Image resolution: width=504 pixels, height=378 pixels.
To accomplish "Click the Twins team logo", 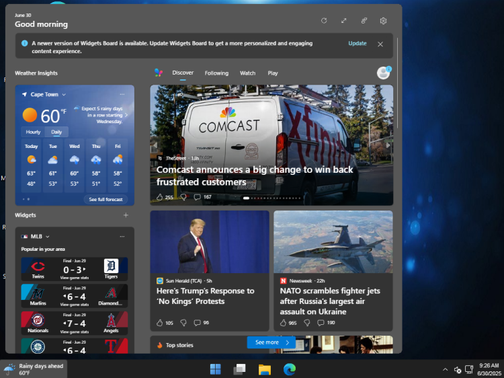I will [x=38, y=266].
